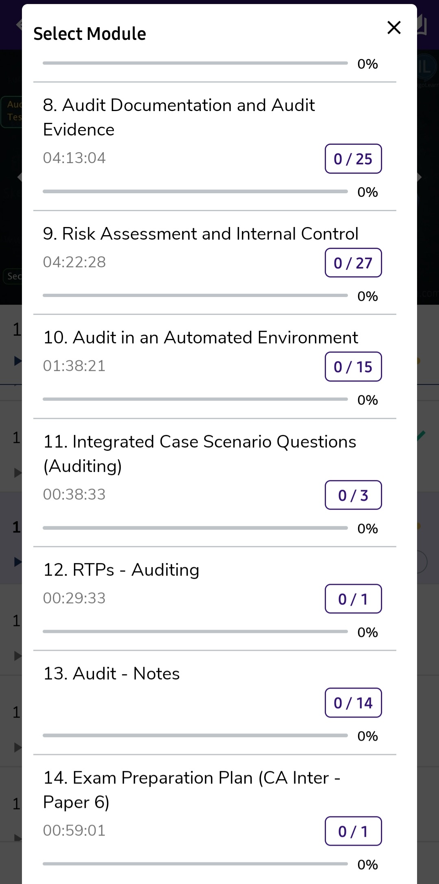The image size is (439, 884).
Task: Select module 9 Risk Assessment and Internal Control
Action: tap(215, 263)
